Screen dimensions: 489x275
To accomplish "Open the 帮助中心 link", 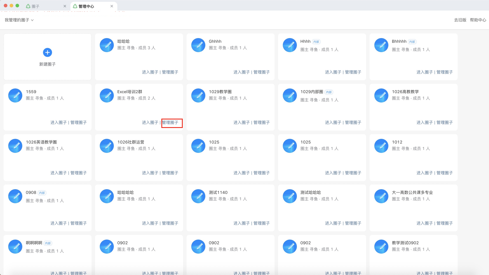I will click(478, 20).
